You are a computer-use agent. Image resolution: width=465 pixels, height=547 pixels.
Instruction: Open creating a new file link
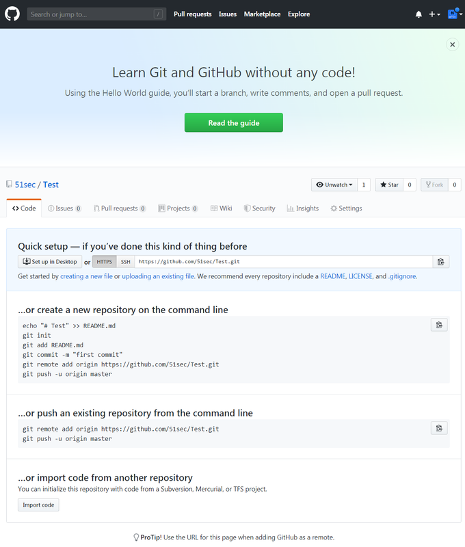click(86, 276)
